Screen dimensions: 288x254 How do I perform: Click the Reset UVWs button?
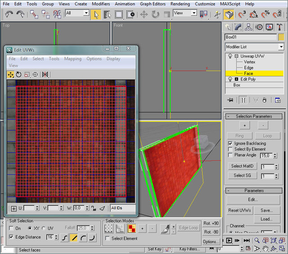[x=239, y=210]
